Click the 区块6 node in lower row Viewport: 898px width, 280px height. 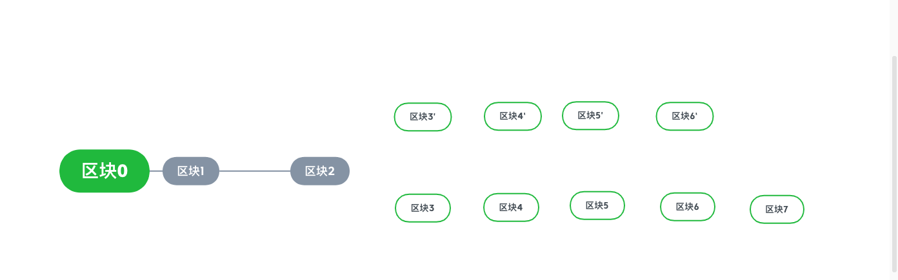688,207
